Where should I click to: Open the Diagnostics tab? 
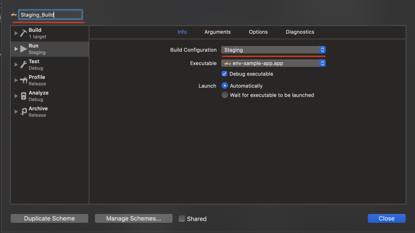[x=300, y=32]
